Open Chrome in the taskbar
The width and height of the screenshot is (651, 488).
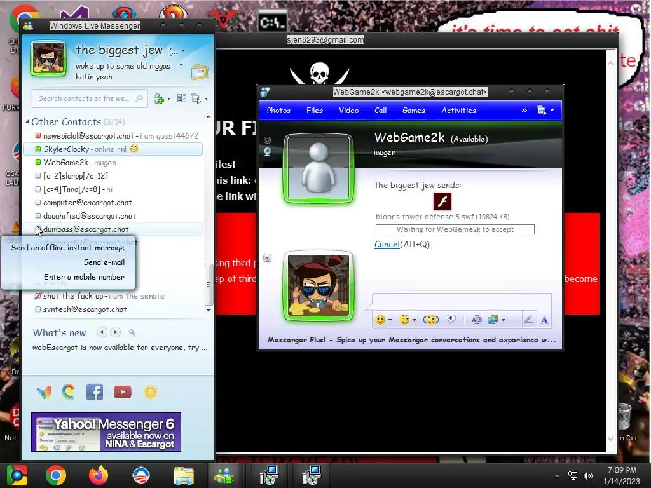[x=56, y=475]
